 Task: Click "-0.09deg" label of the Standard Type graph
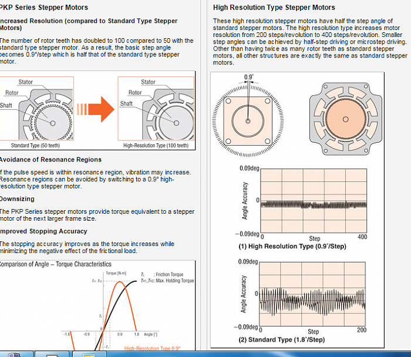tap(246, 327)
